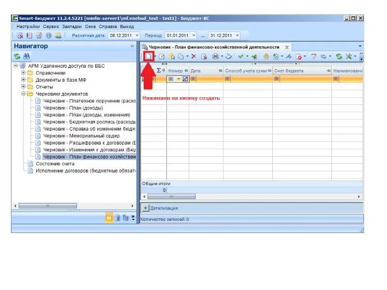Open the Закладки menu
The width and height of the screenshot is (387, 290).
click(x=72, y=27)
